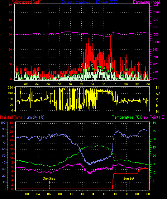Click the "60" humidity axis value
The width and height of the screenshot is (167, 199).
[4, 149]
